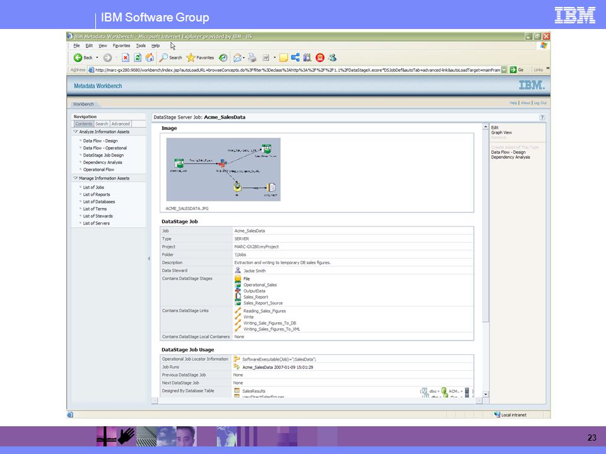606x454 pixels.
Task: Click the question mark help icon
Action: [x=542, y=117]
